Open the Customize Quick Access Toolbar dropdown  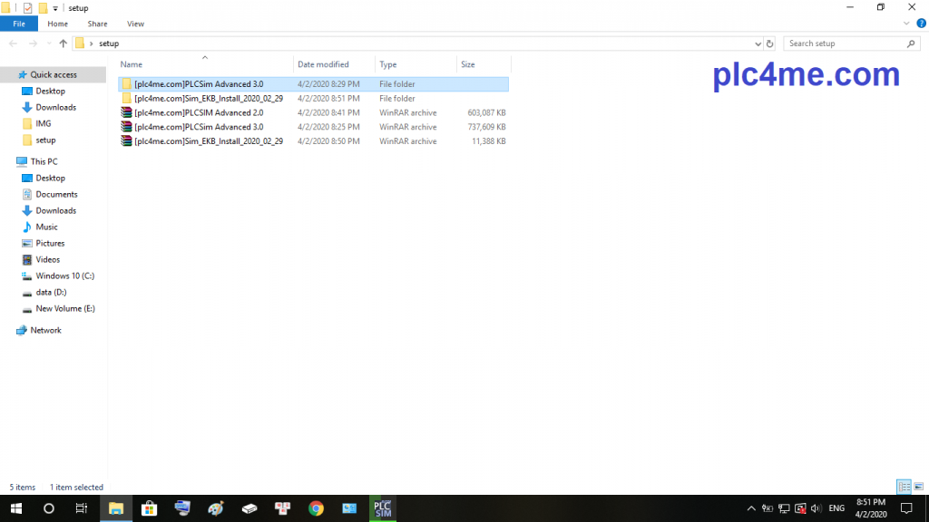(55, 8)
